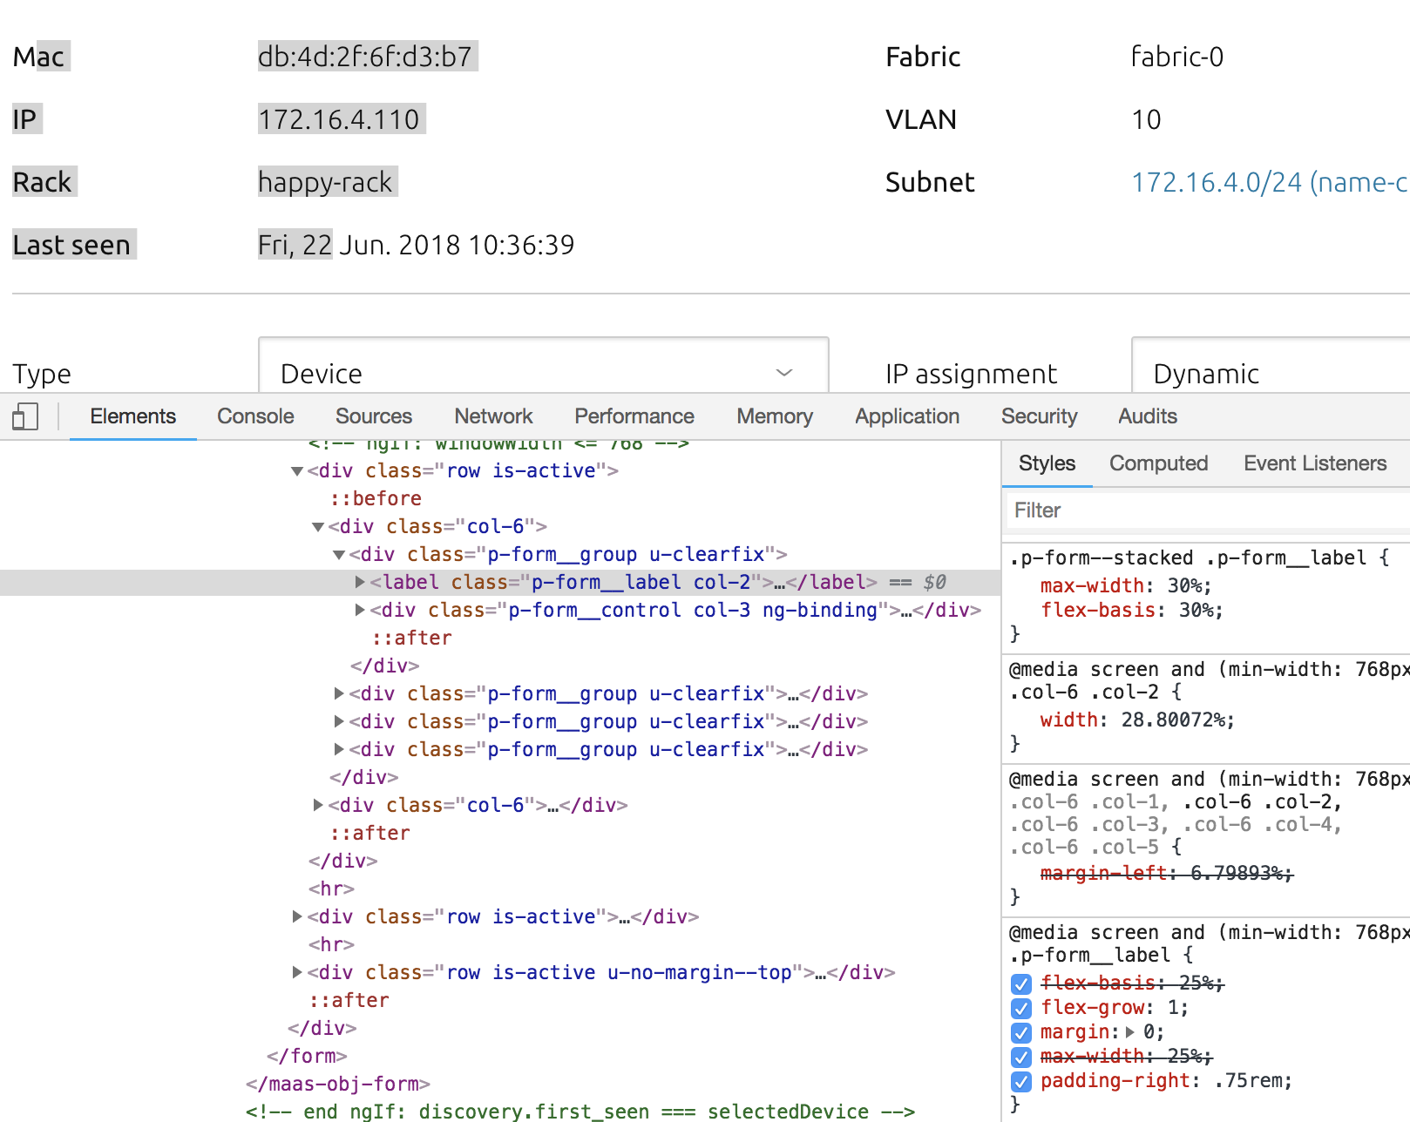Collapse the expanded col-6 div
Screen dimensions: 1410x1122
(318, 527)
